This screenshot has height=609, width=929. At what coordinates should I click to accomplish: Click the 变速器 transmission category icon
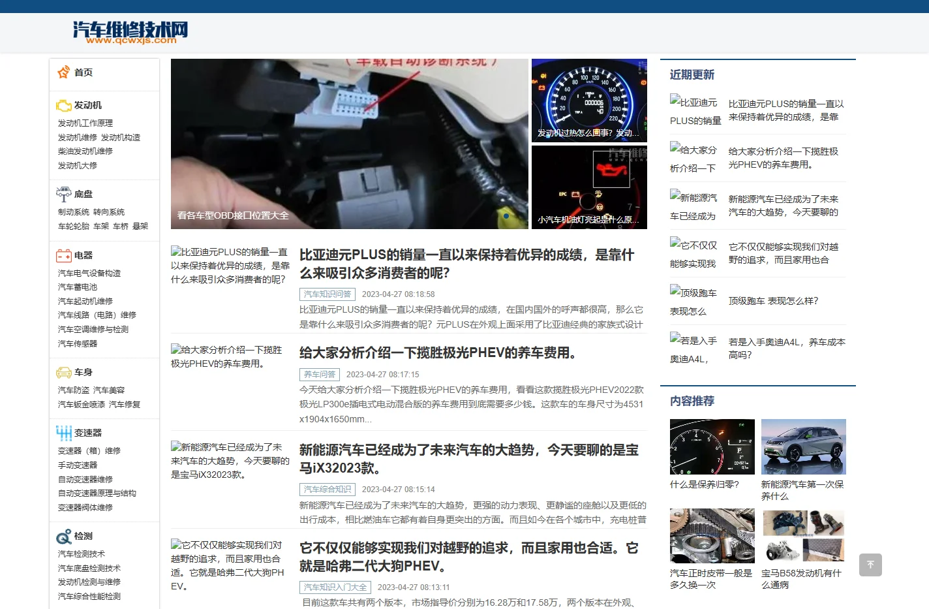point(63,433)
